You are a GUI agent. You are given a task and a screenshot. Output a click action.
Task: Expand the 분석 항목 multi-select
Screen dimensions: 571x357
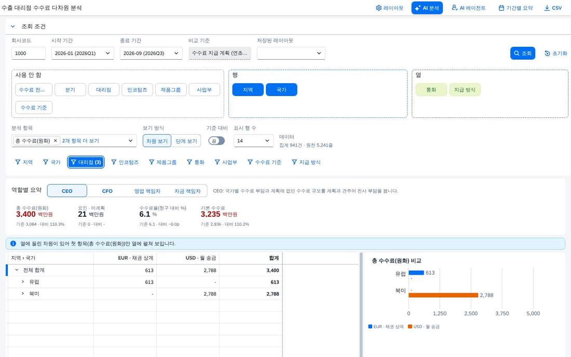[x=130, y=141]
